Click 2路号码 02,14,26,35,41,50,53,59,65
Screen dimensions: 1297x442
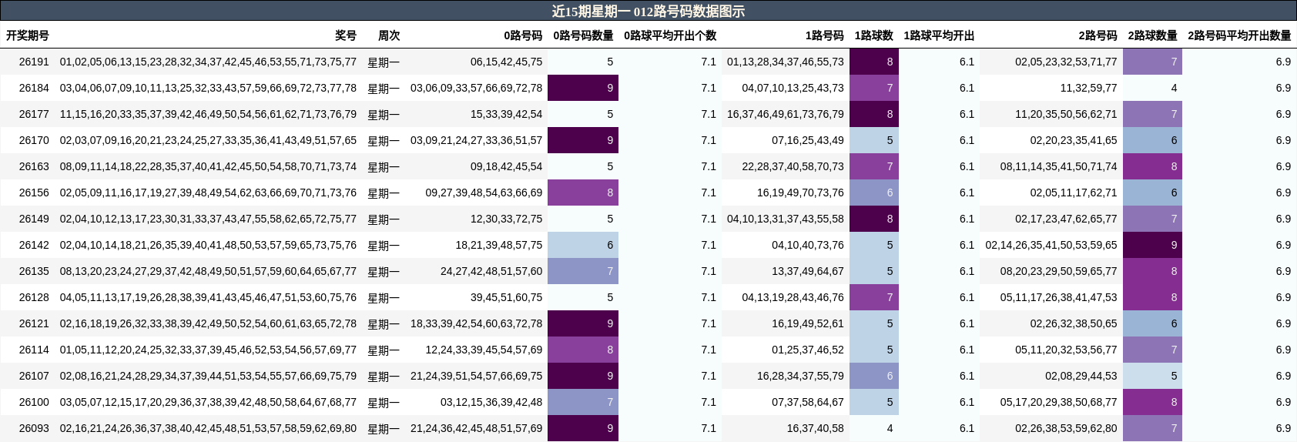coord(1051,245)
